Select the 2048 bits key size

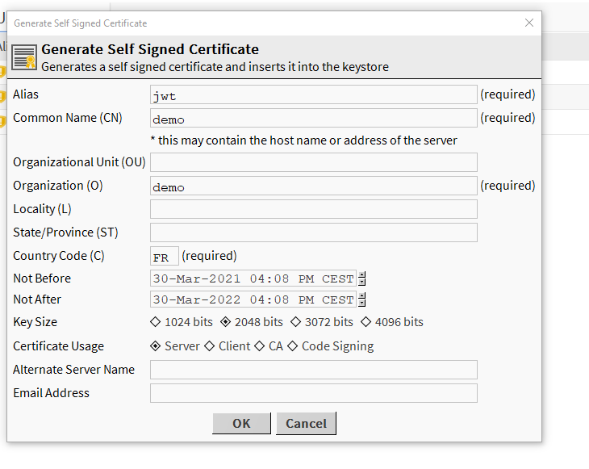pyautogui.click(x=226, y=322)
